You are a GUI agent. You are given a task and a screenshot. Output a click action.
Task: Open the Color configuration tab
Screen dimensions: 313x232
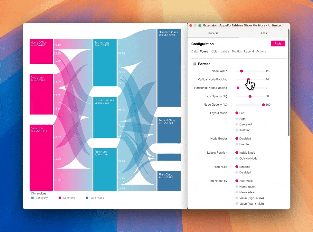pyautogui.click(x=215, y=52)
